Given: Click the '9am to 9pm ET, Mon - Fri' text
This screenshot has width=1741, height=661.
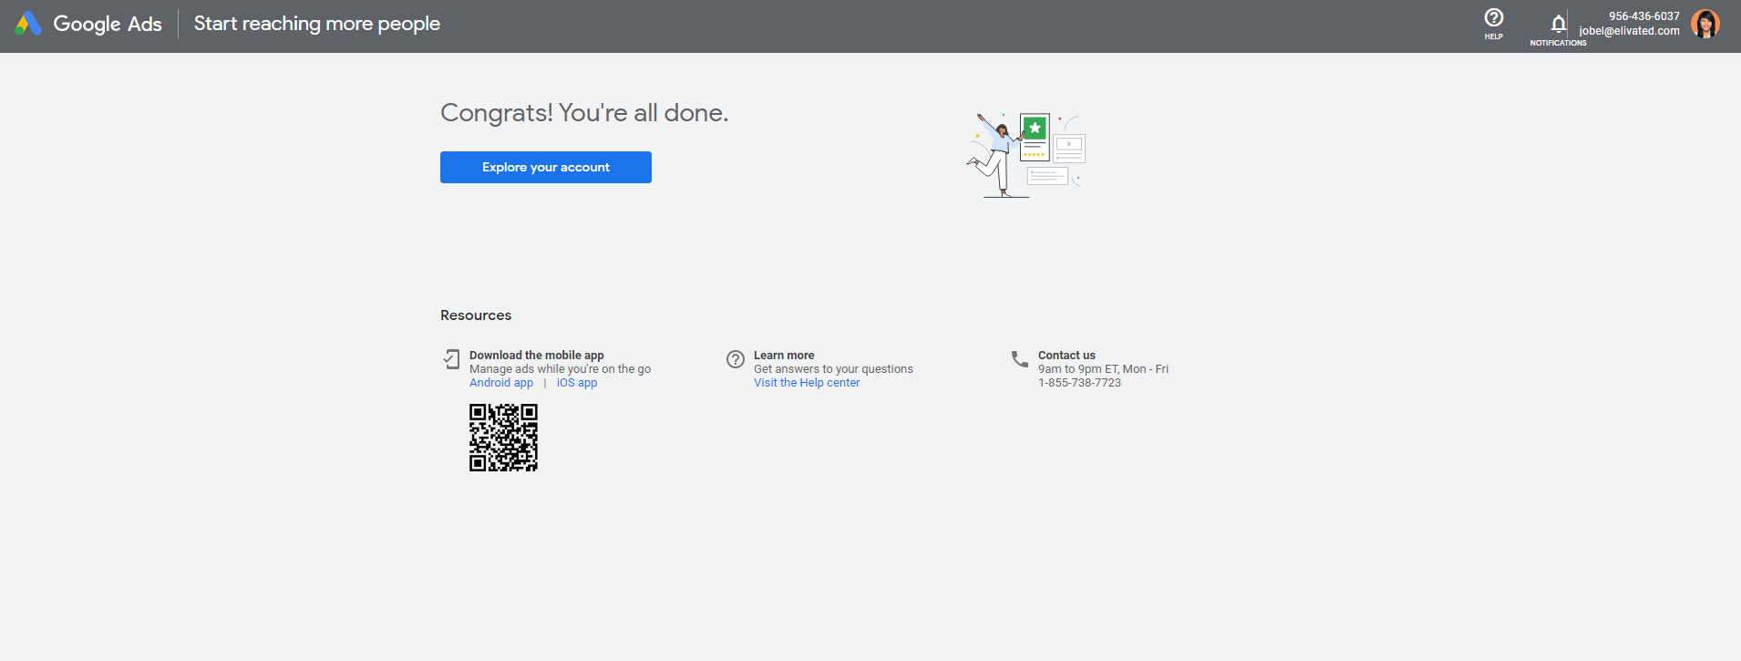Looking at the screenshot, I should pyautogui.click(x=1103, y=369).
